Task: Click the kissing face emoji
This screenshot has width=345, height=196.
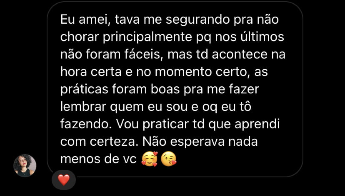Action: pos(168,159)
